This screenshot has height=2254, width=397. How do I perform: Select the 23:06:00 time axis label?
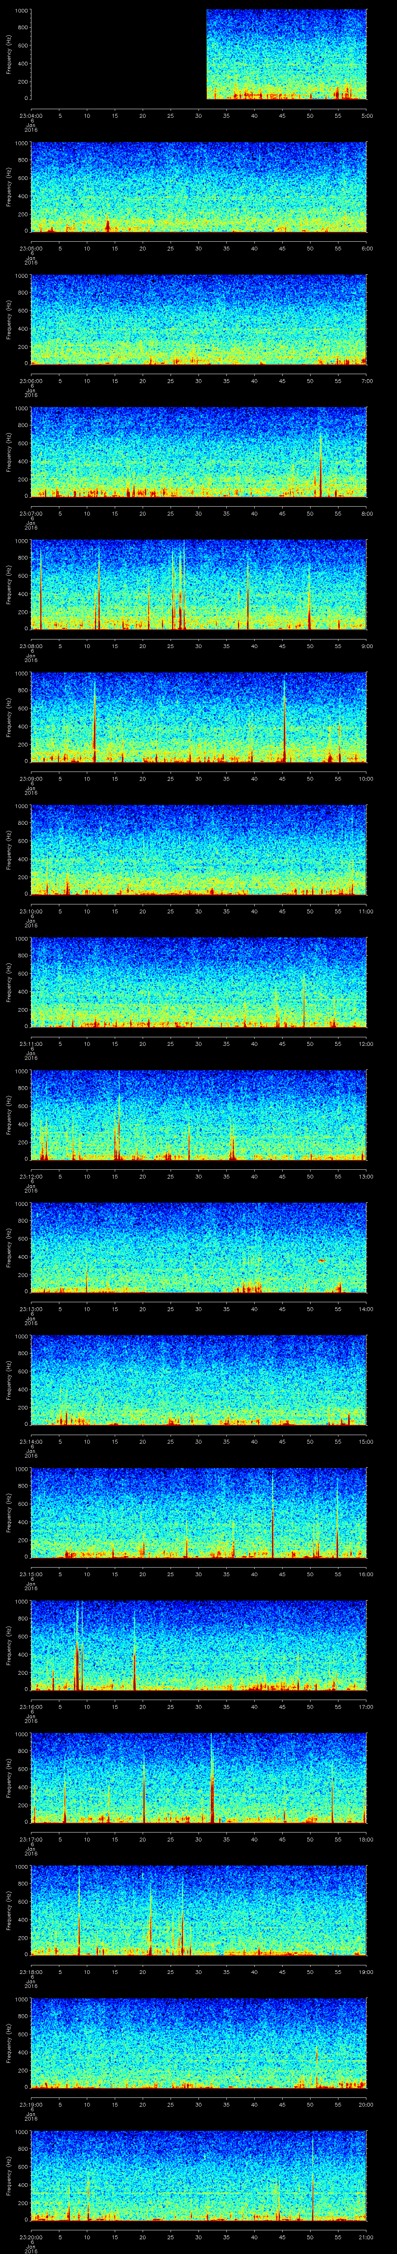point(31,381)
